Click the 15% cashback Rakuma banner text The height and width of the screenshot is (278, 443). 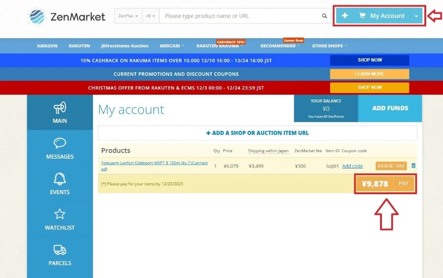176,60
